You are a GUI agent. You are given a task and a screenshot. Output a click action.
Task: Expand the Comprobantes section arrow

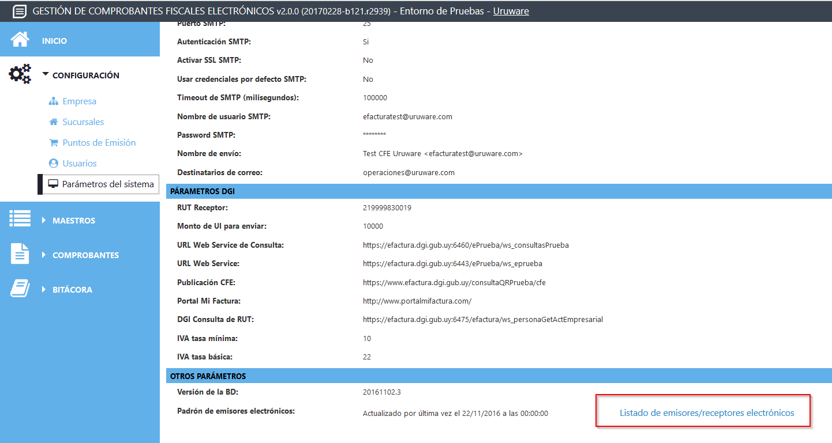44,255
